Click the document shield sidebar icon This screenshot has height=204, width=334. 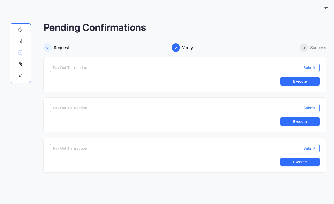[20, 41]
